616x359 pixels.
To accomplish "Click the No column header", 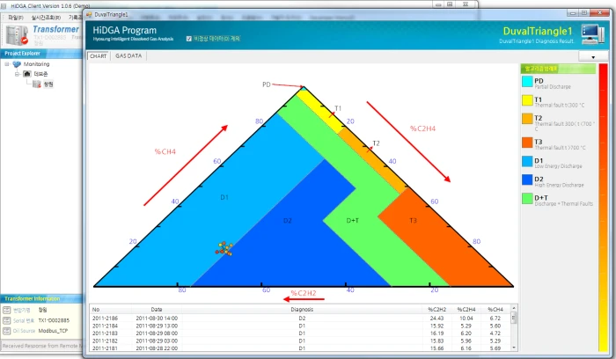I will click(x=111, y=310).
